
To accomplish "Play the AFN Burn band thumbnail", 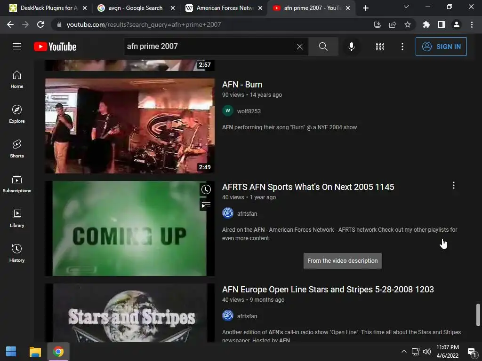I will (130, 126).
